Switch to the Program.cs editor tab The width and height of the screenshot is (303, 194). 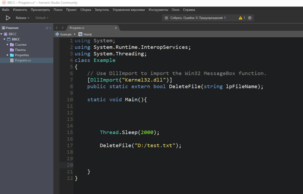(77, 28)
